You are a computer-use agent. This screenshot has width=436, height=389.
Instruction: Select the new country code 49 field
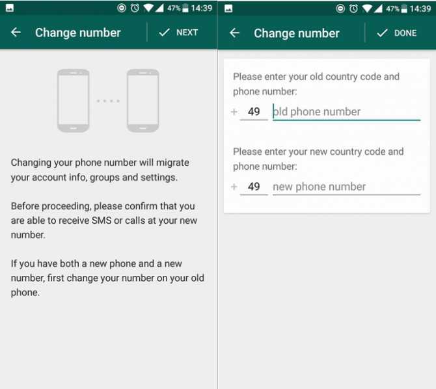tap(254, 187)
